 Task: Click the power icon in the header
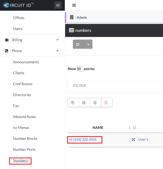pyautogui.click(x=58, y=5)
